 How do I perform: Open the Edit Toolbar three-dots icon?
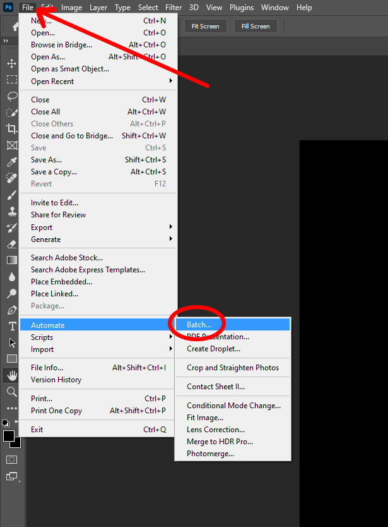[x=12, y=408]
